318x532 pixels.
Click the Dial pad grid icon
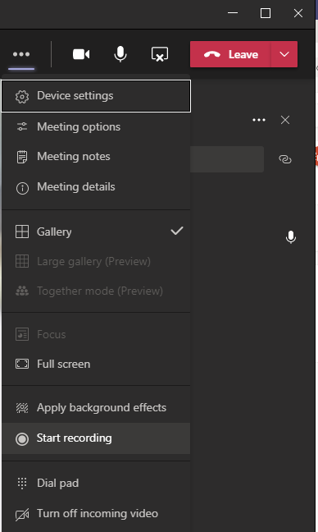click(x=22, y=483)
